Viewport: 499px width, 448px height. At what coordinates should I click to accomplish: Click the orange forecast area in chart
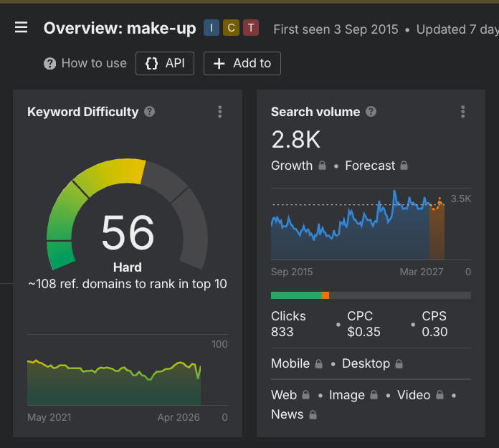click(x=437, y=232)
